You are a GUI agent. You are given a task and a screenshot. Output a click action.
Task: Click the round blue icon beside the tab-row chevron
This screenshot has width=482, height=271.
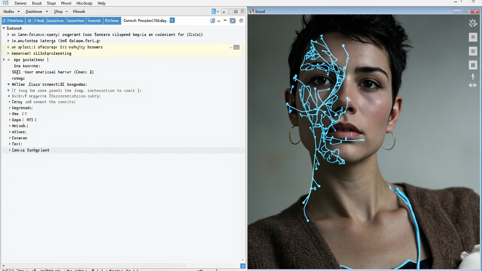[212, 21]
